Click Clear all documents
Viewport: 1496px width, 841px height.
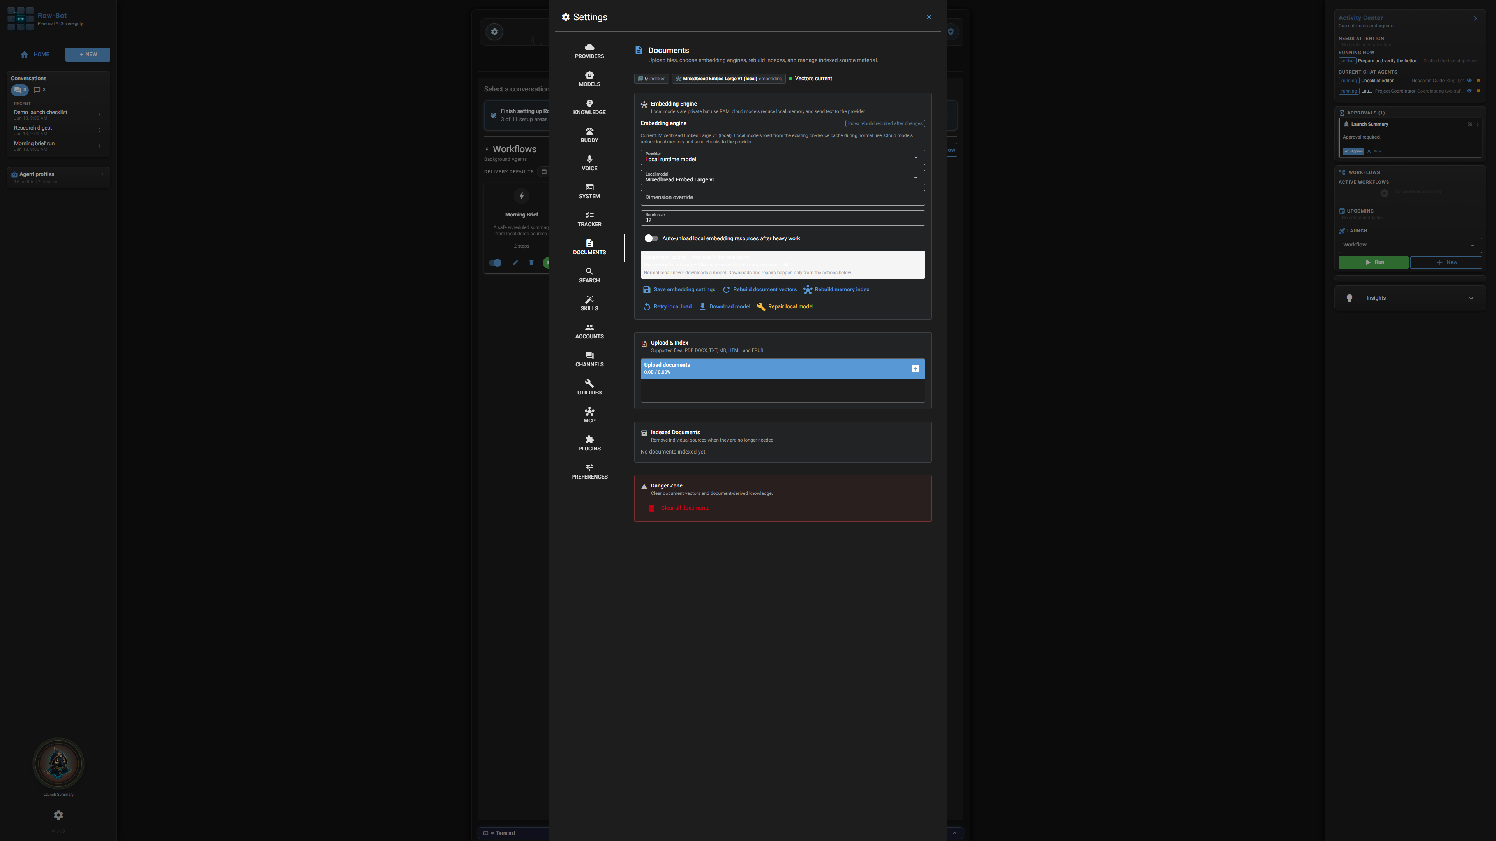(679, 508)
